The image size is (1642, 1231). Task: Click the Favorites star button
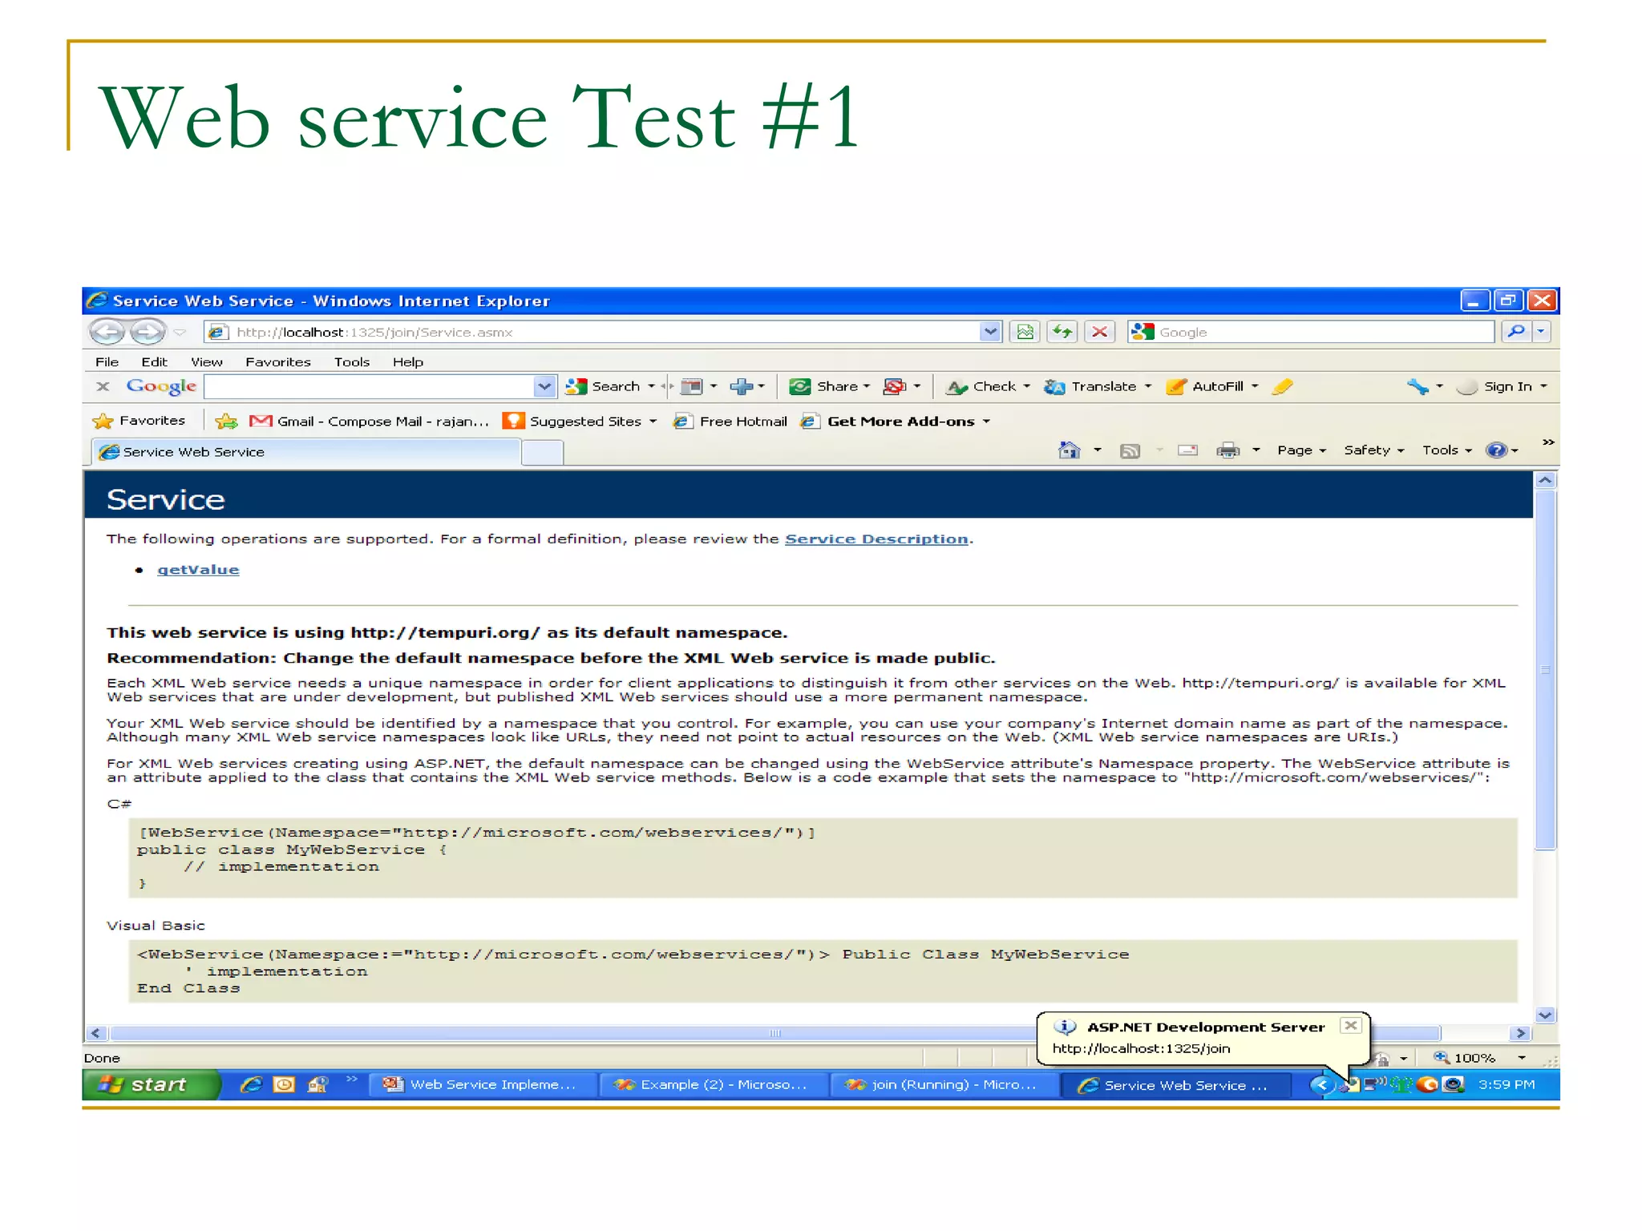pyautogui.click(x=140, y=421)
